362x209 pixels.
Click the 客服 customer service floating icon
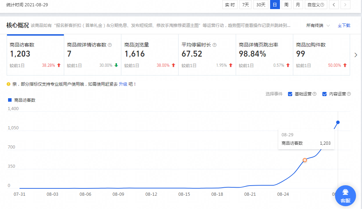(345, 196)
